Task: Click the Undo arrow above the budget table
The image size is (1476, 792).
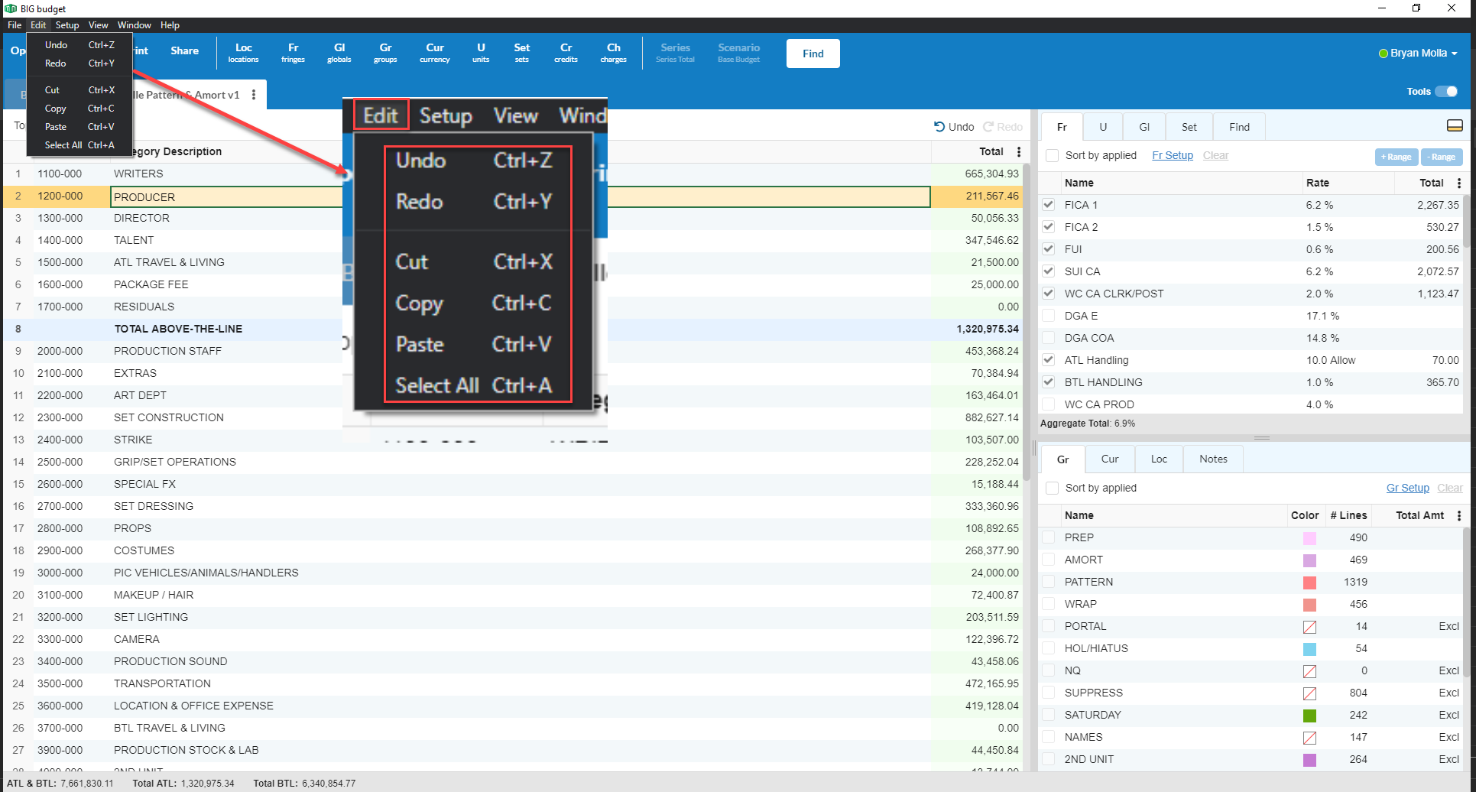Action: [954, 127]
